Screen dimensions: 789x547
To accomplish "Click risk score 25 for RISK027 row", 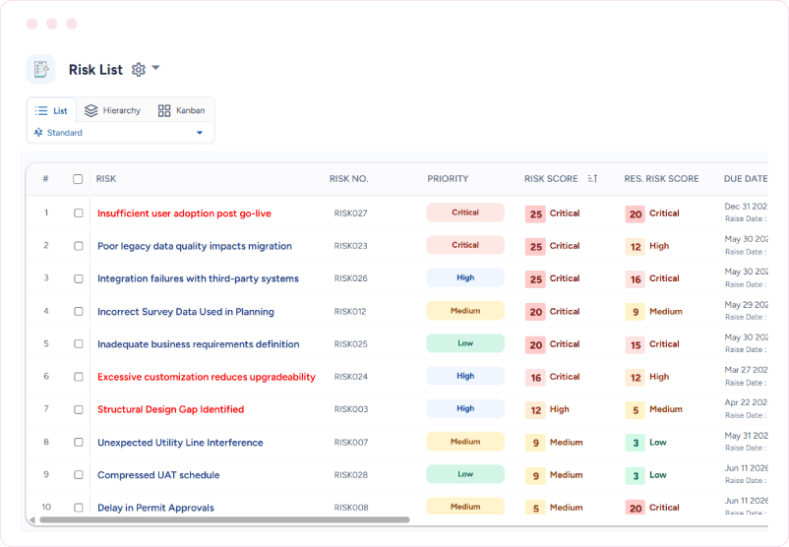I will click(536, 213).
